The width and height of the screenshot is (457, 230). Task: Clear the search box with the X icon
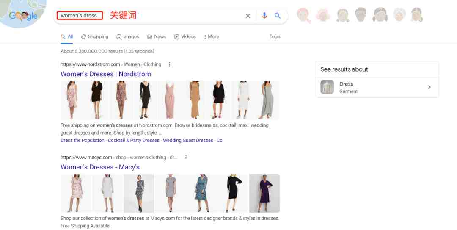pyautogui.click(x=248, y=16)
